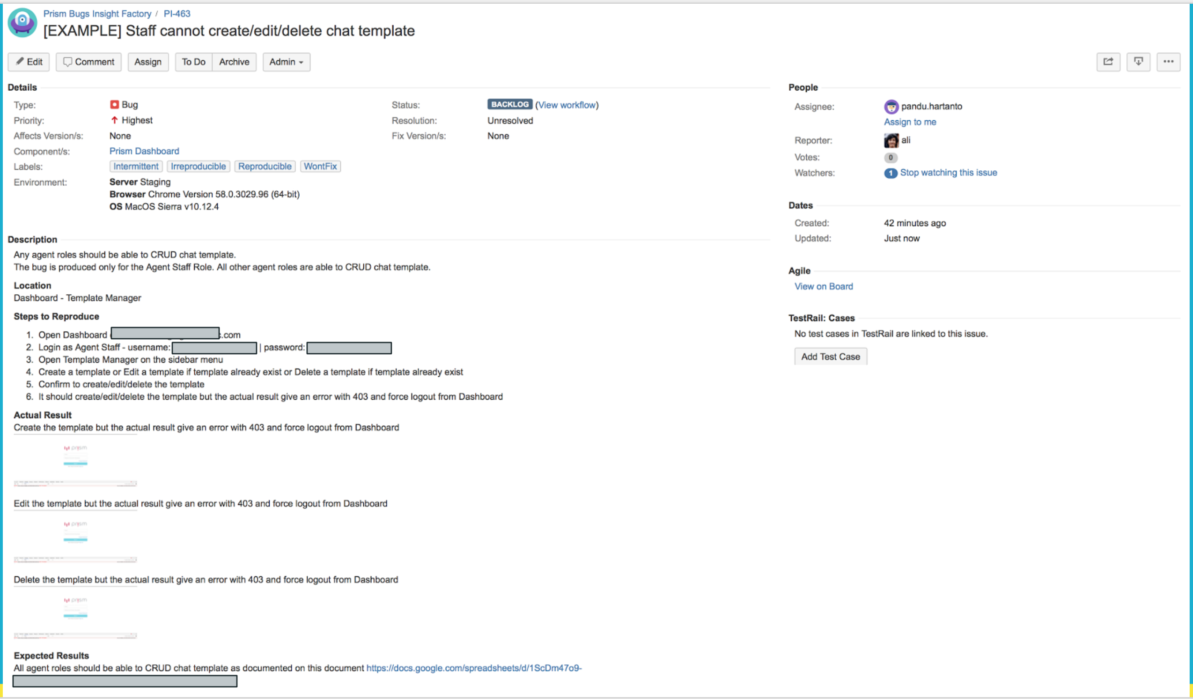
Task: Click the more options ellipsis icon
Action: click(x=1169, y=62)
